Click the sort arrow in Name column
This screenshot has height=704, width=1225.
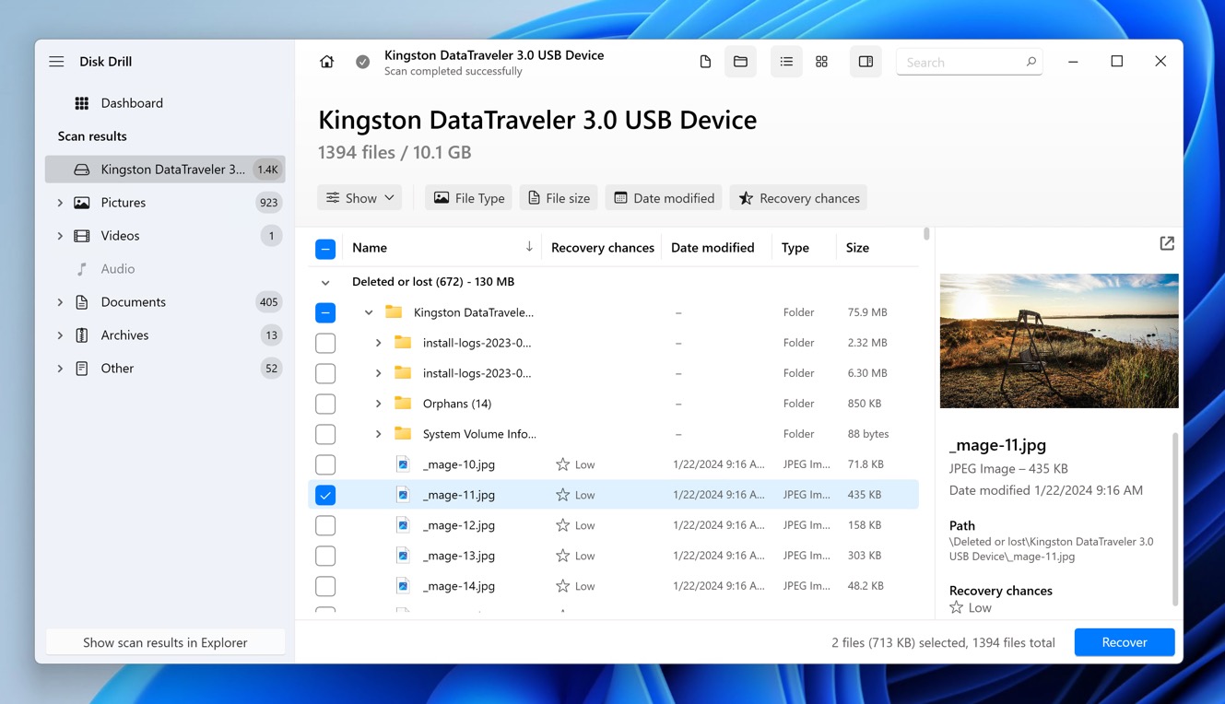(529, 247)
